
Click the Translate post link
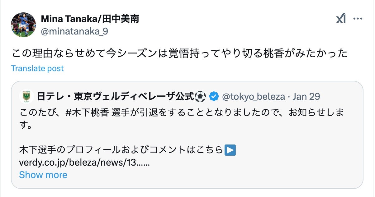37,68
